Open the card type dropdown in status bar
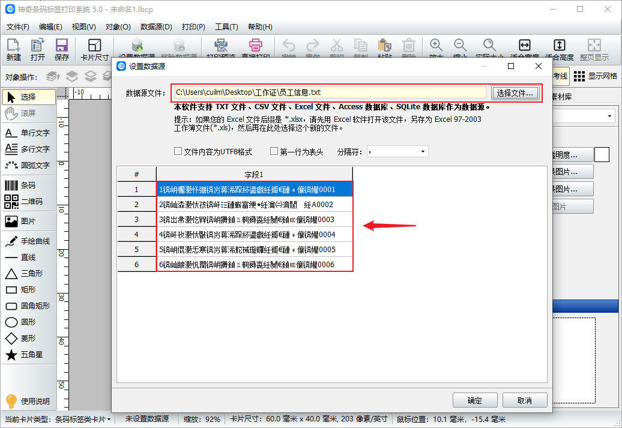This screenshot has height=428, width=622. click(x=109, y=419)
